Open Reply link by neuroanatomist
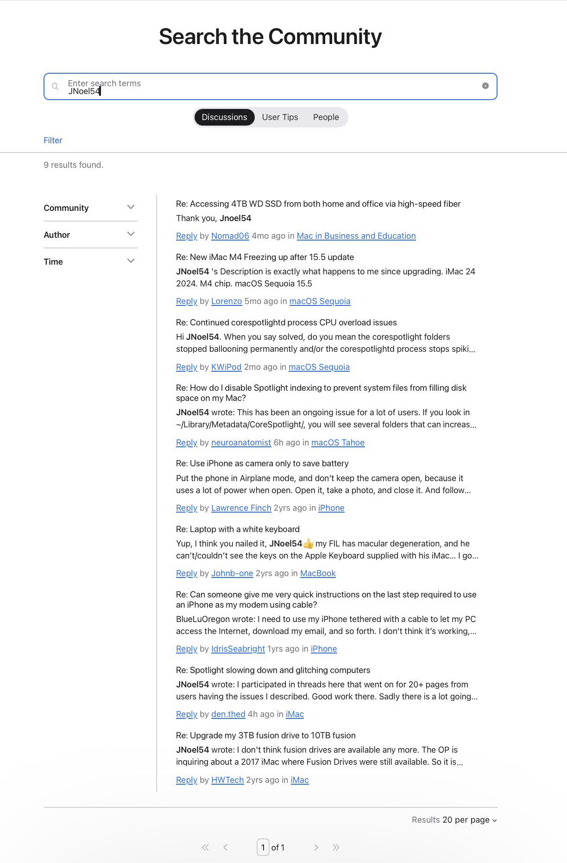567x863 pixels. (187, 443)
